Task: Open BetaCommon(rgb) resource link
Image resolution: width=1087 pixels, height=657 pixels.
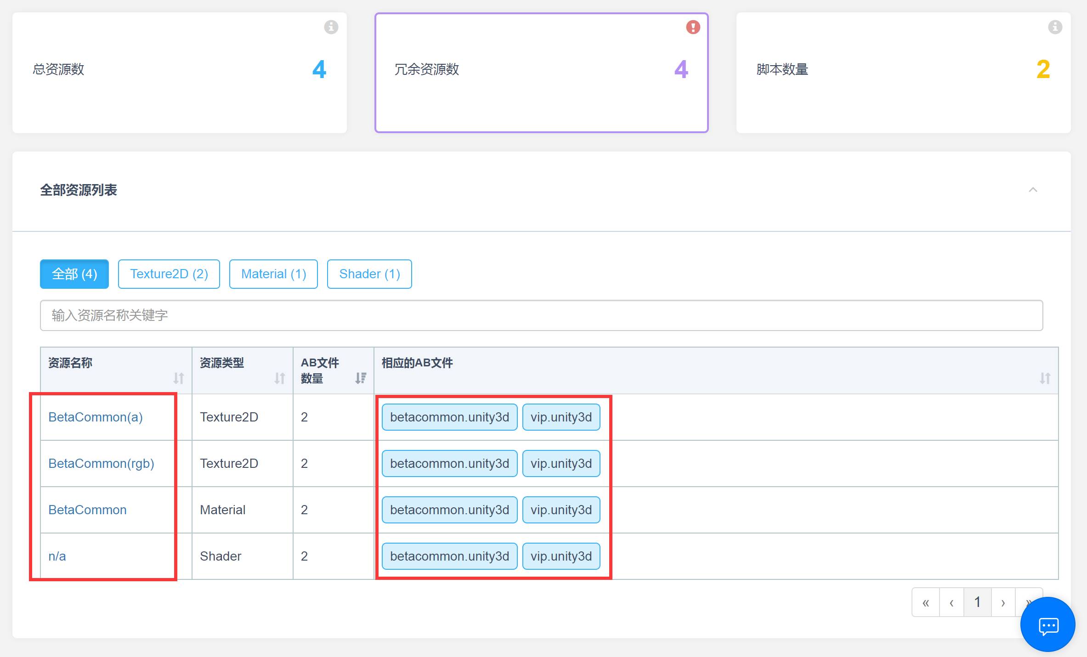Action: (x=101, y=464)
